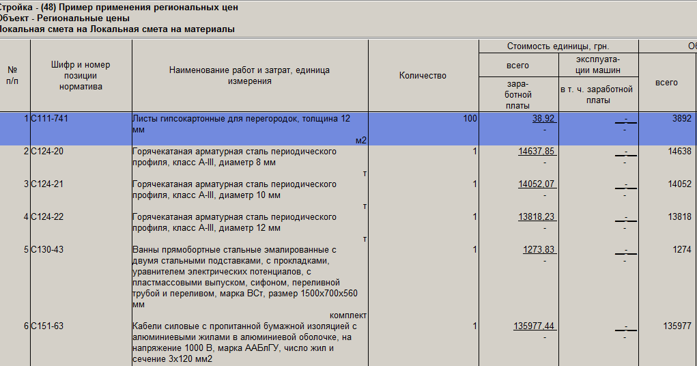This screenshot has height=366, width=697.
Task: Click unit price 1273,83
Action: point(539,250)
